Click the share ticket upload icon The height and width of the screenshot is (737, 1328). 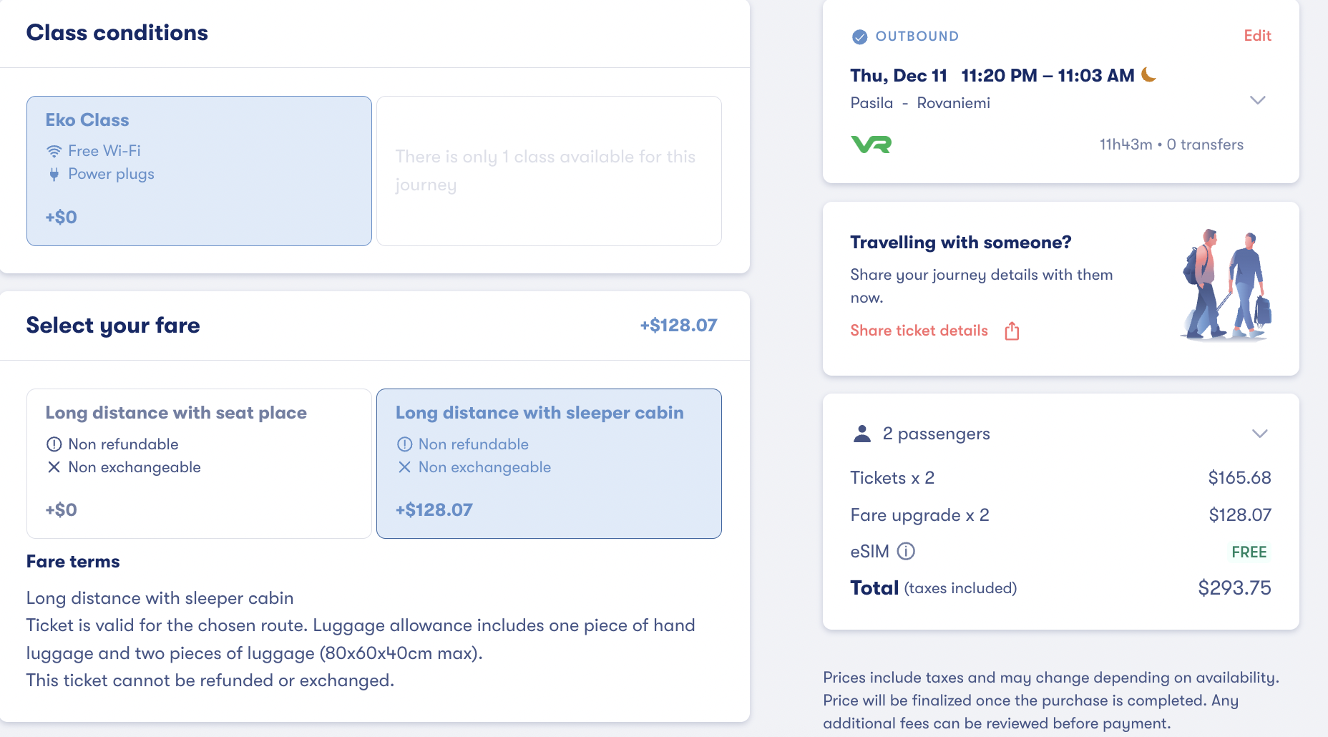tap(1012, 331)
